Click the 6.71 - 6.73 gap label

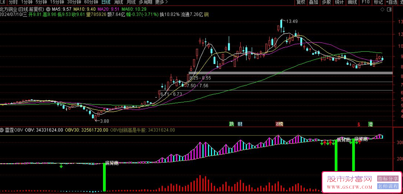coord(171,94)
